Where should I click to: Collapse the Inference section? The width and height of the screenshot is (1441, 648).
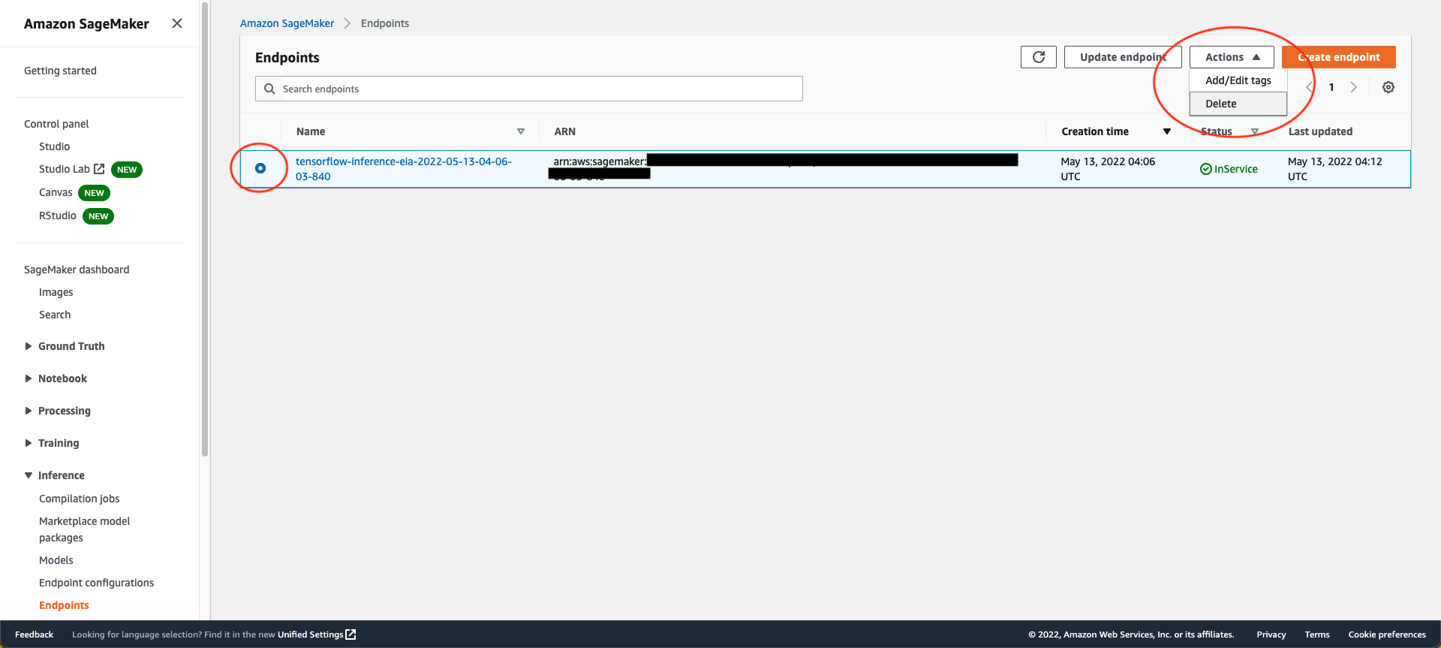pyautogui.click(x=29, y=475)
